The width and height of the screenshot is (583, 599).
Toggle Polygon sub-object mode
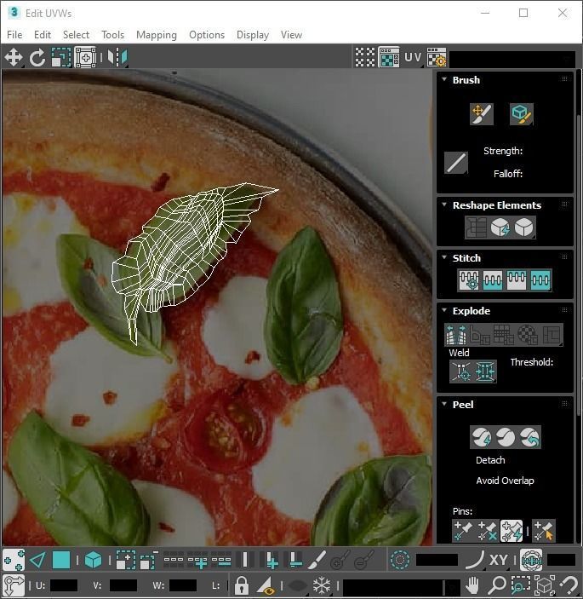coord(61,561)
